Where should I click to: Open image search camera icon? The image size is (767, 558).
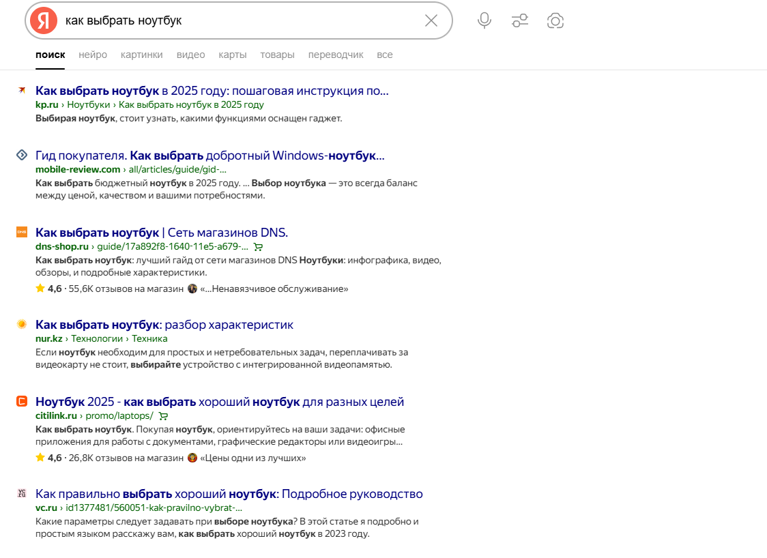pyautogui.click(x=555, y=20)
